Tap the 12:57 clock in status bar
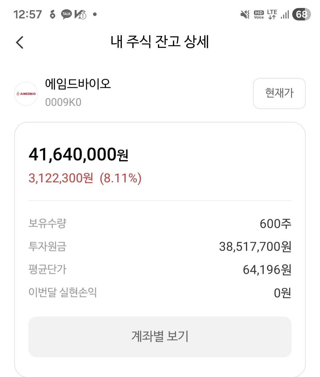Screen dimensions: 320x377 (x=28, y=14)
